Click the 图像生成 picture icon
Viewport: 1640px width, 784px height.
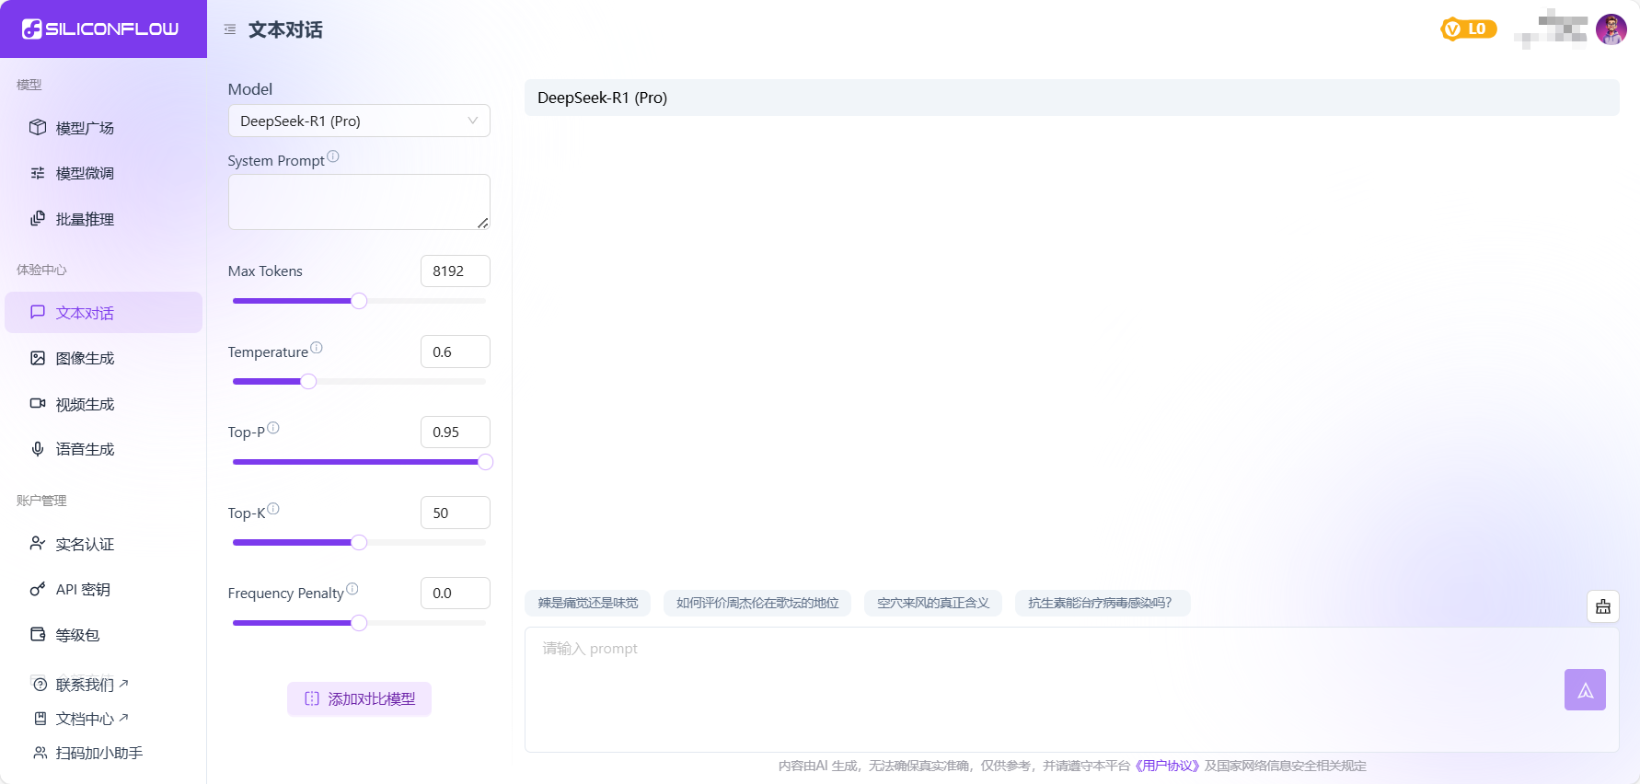38,358
